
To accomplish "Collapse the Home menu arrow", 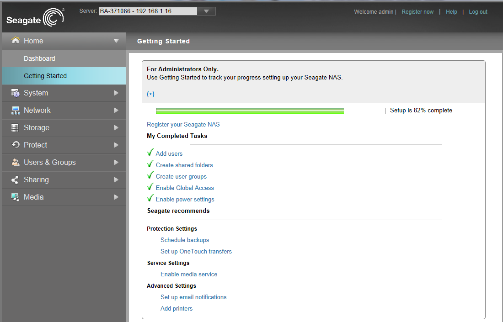I will click(x=116, y=41).
